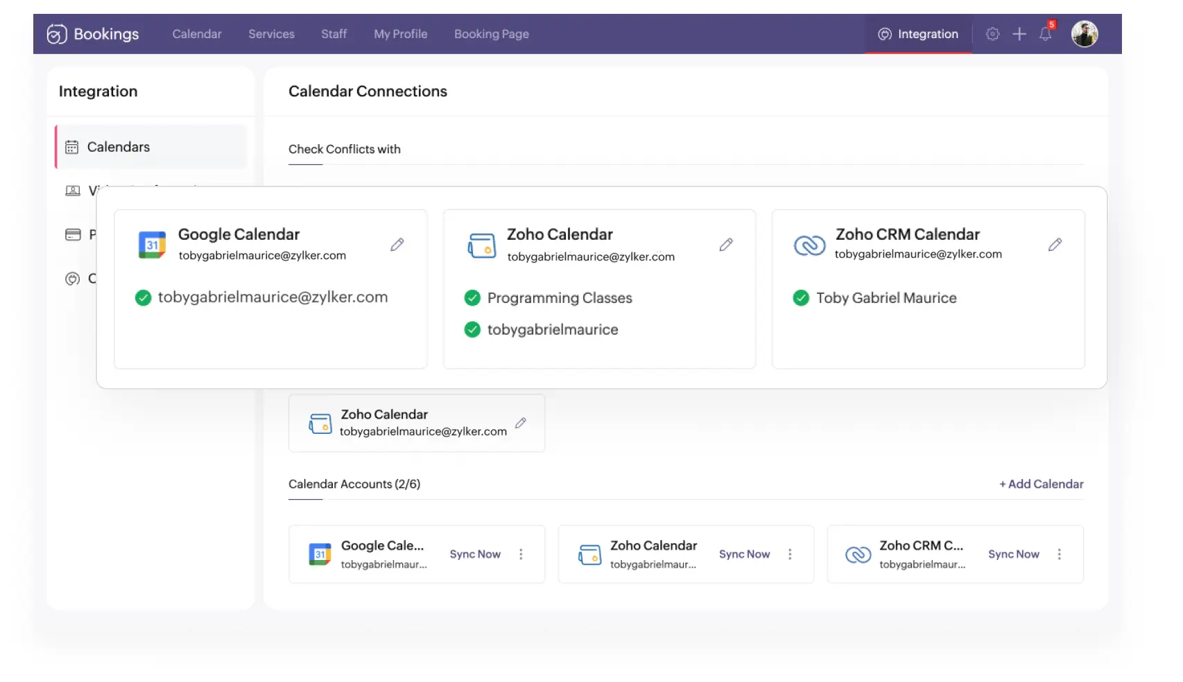Click the Google Calendar logo icon in popup
The image size is (1183, 682).
[x=152, y=245]
